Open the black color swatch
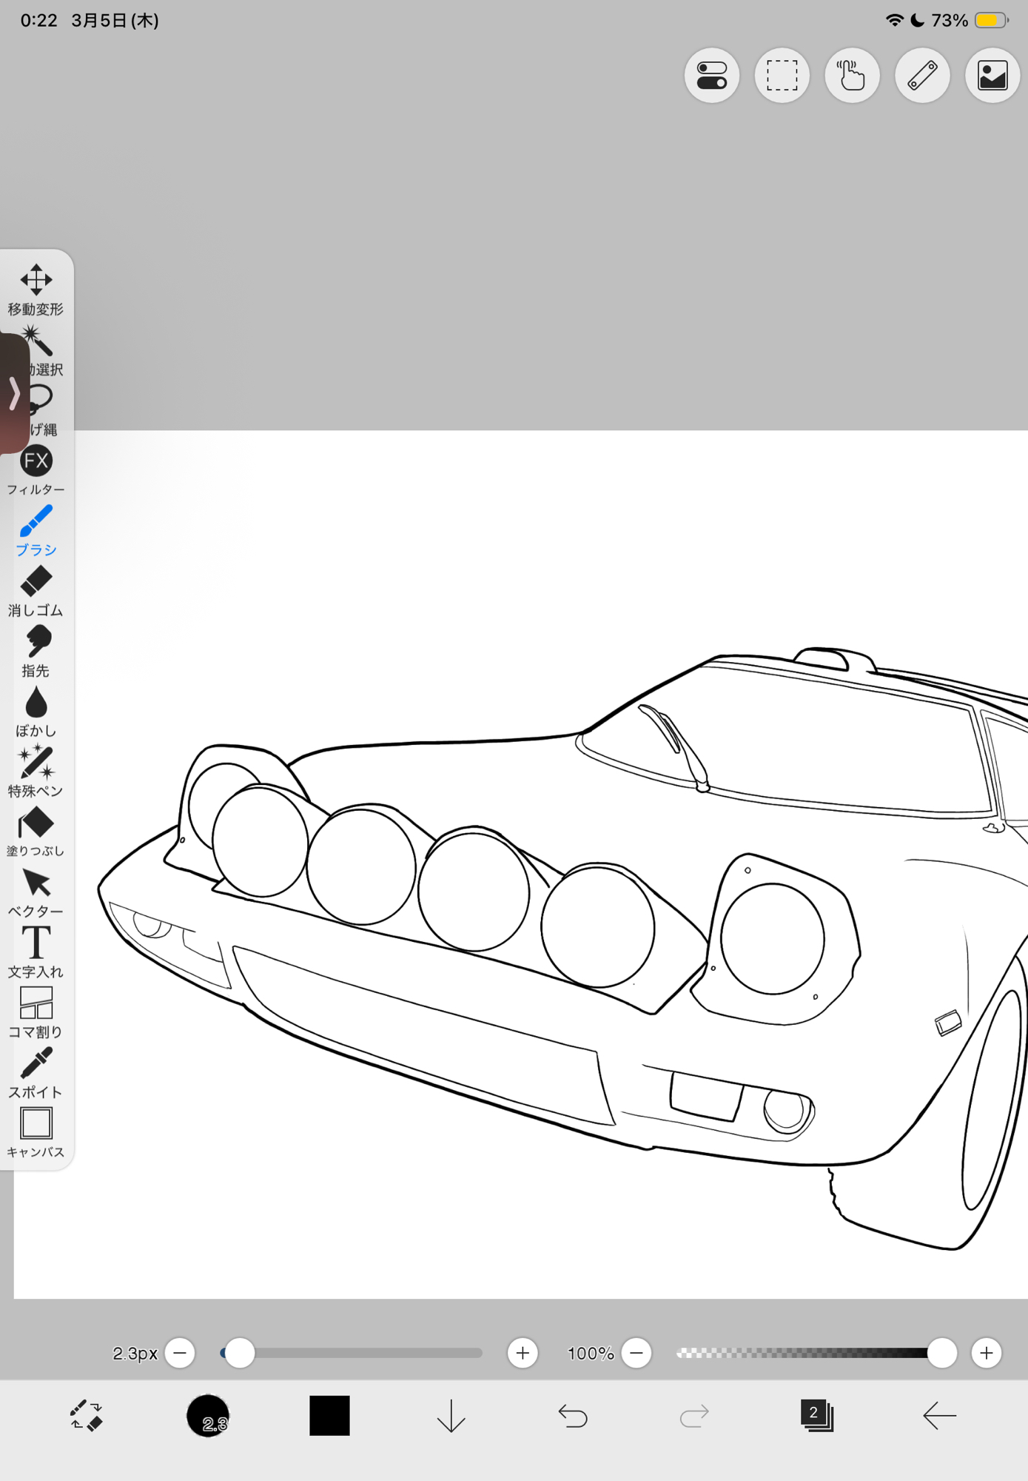This screenshot has width=1028, height=1481. coord(329,1416)
